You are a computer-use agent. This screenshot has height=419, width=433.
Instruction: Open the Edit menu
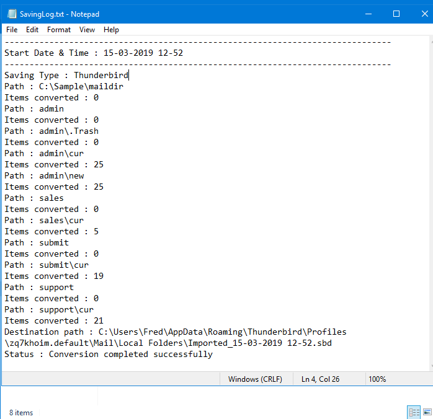(x=32, y=30)
